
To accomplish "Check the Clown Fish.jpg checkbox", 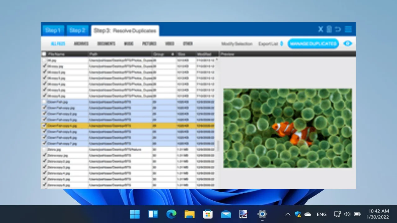I will coord(45,102).
